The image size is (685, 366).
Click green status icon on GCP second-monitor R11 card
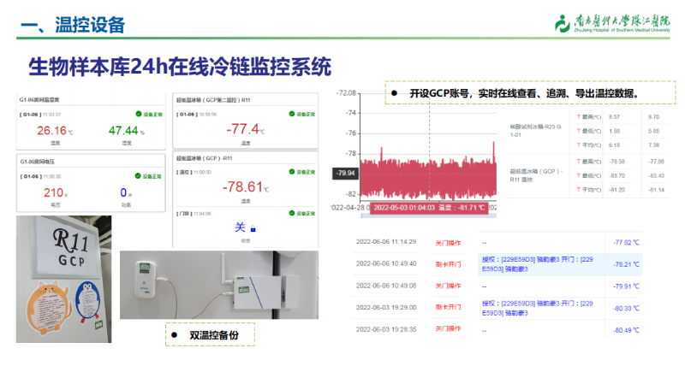(290, 114)
